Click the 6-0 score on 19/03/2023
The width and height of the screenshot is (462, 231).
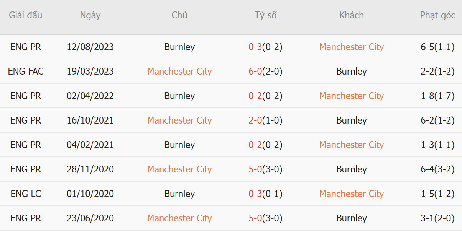255,72
